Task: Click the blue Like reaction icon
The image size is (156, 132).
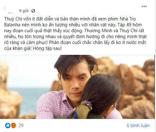Action: click(x=8, y=125)
